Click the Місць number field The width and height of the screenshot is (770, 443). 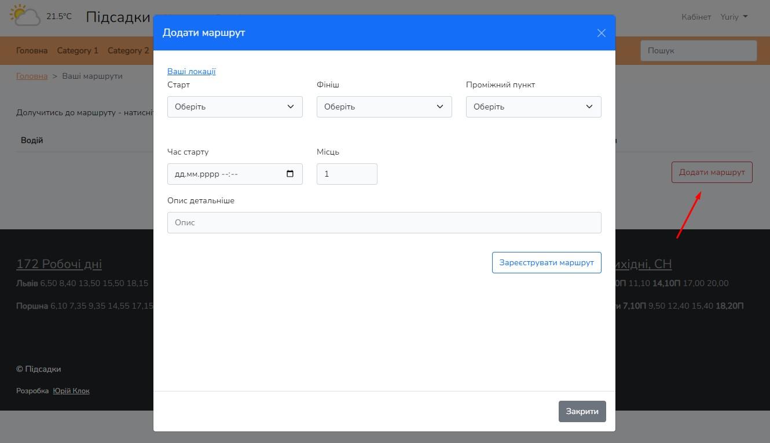coord(347,174)
